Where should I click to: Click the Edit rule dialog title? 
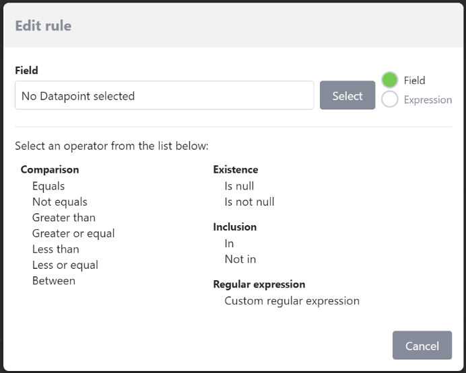tap(43, 26)
